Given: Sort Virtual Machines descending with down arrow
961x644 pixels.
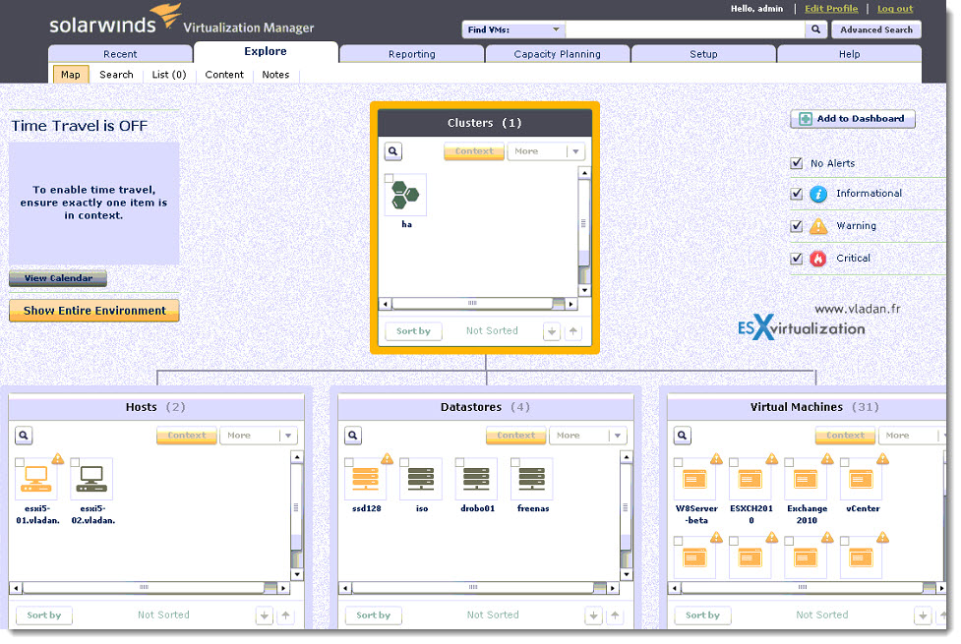Looking at the screenshot, I should pyautogui.click(x=923, y=615).
